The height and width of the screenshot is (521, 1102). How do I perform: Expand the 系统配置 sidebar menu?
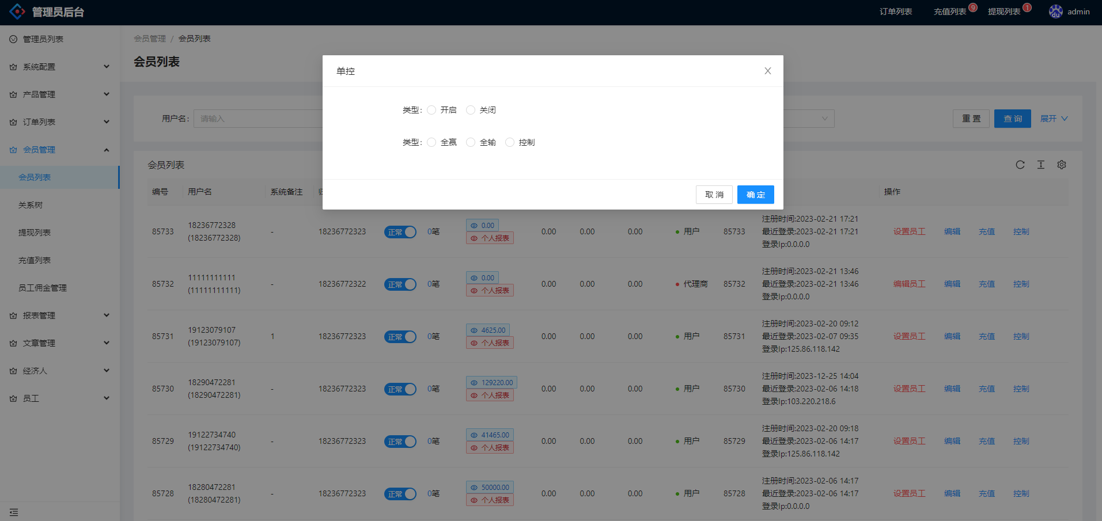pyautogui.click(x=39, y=66)
